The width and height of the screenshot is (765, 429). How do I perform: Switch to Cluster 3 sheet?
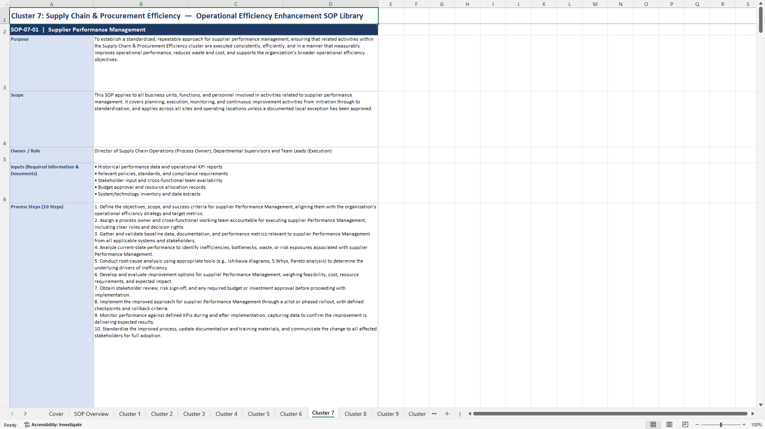pos(194,414)
